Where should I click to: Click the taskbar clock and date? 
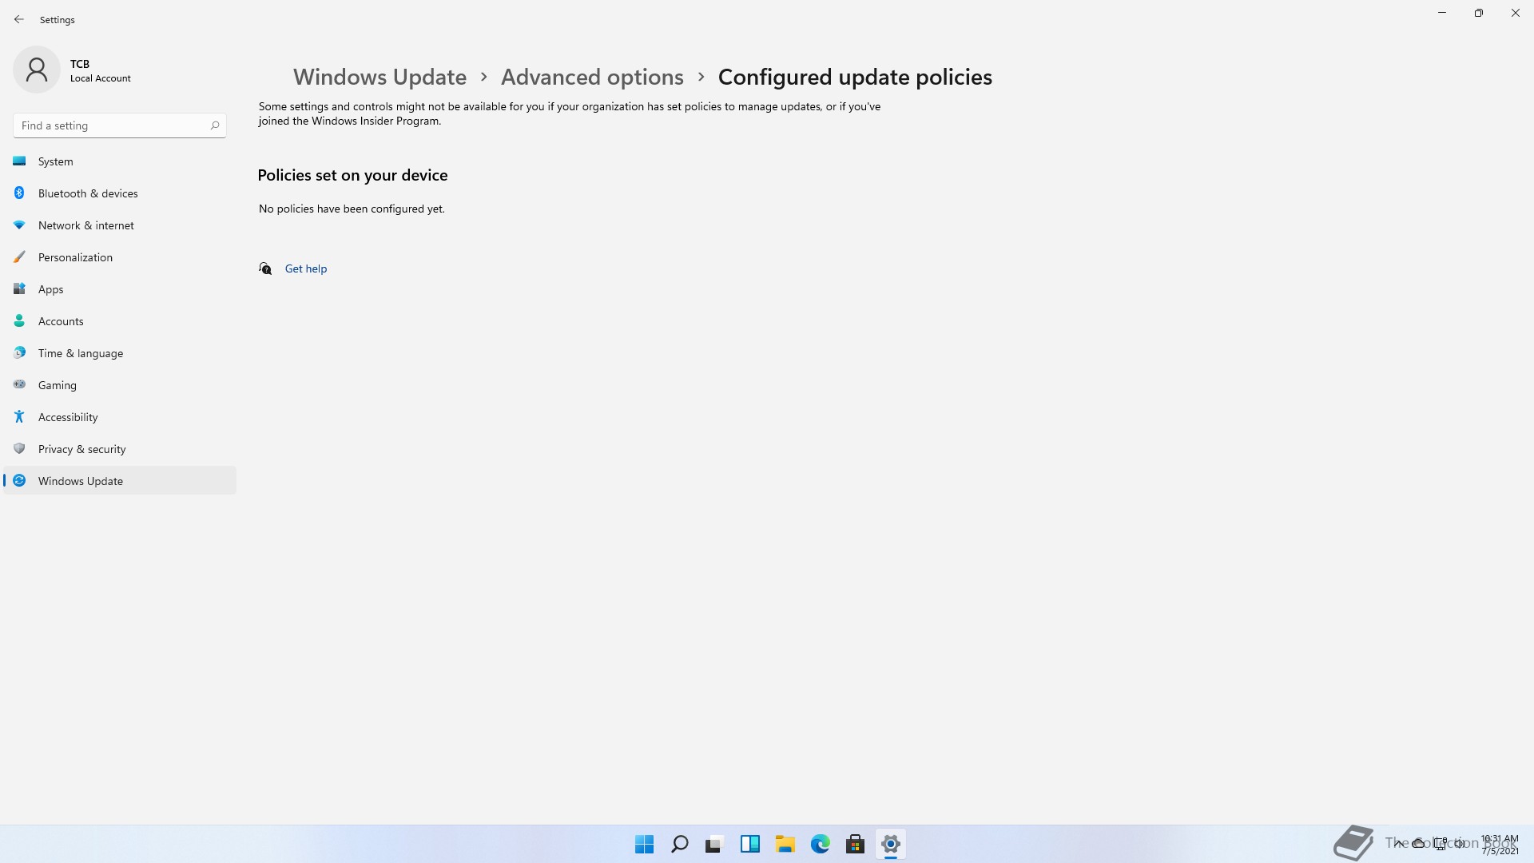pos(1500,845)
